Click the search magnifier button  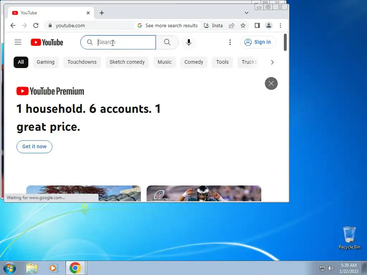pos(167,42)
